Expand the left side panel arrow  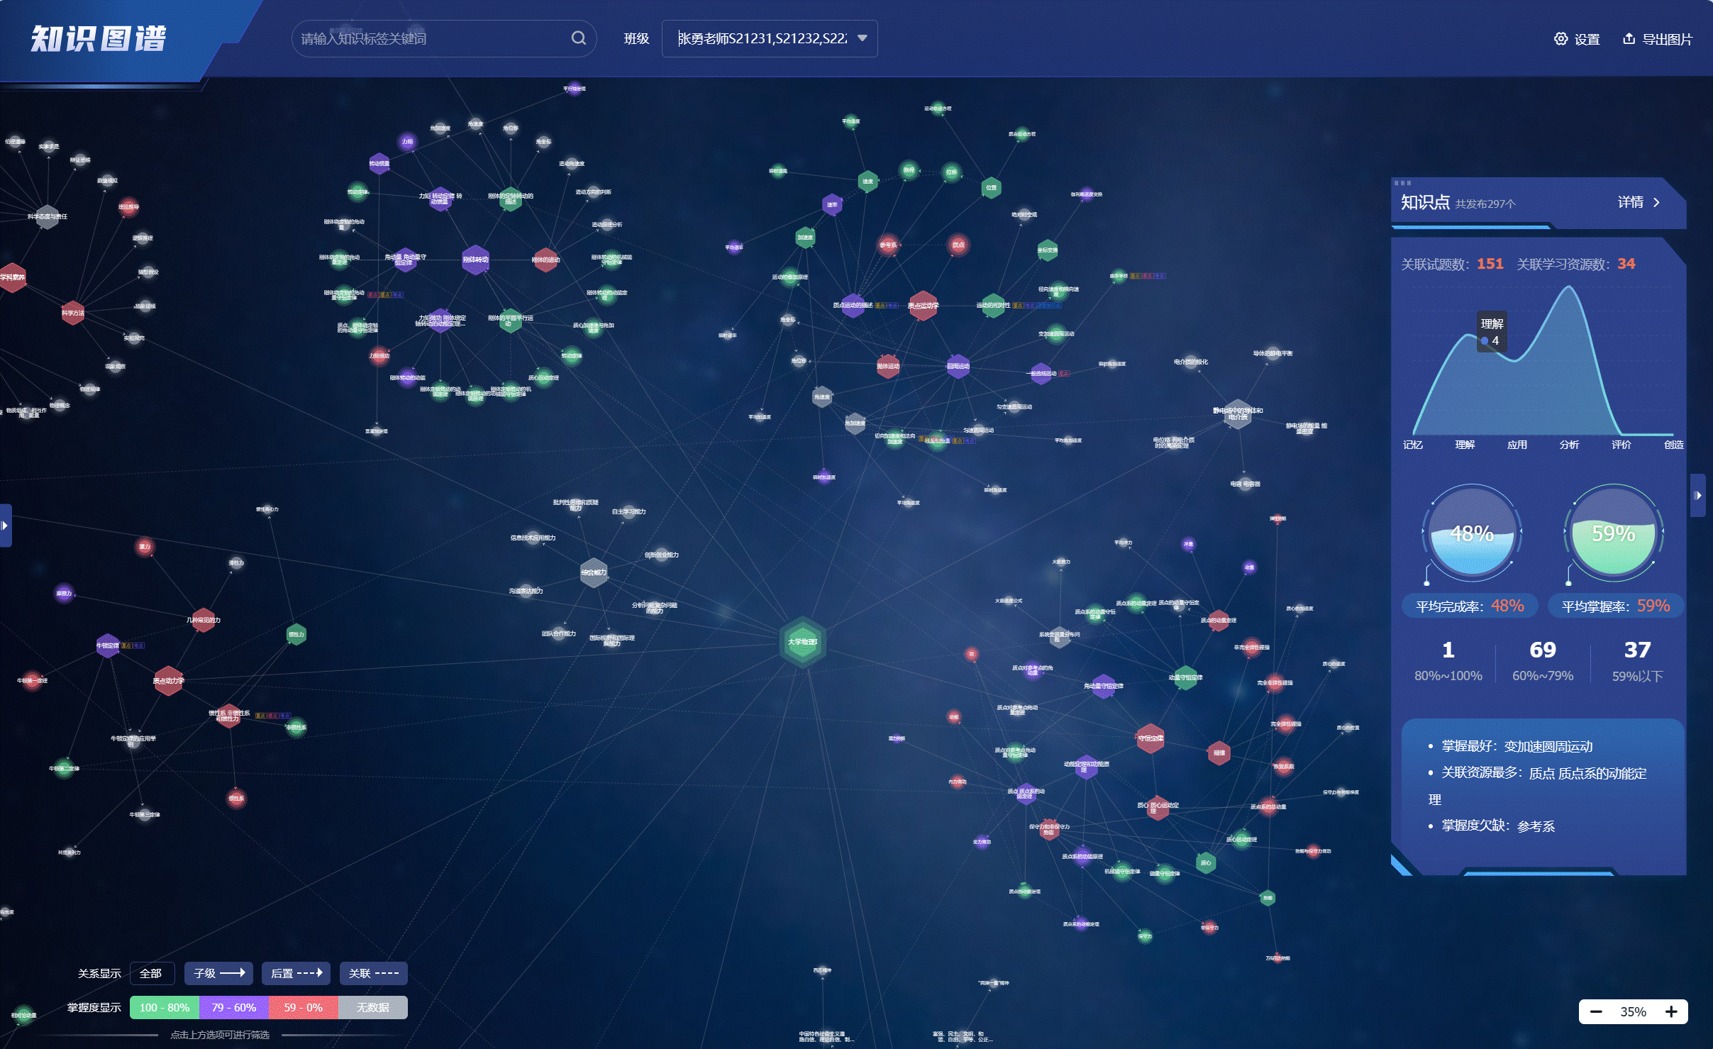[5, 526]
